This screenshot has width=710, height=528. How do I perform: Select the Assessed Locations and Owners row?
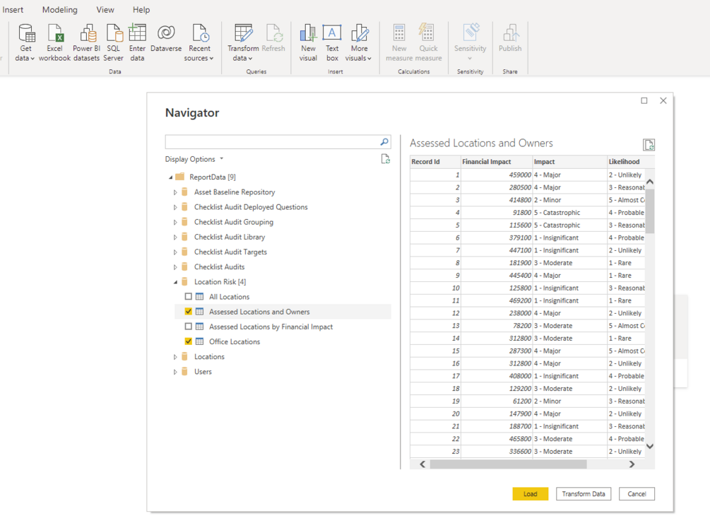pyautogui.click(x=283, y=312)
